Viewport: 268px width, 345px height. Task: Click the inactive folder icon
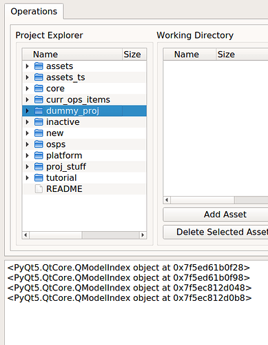pos(39,122)
